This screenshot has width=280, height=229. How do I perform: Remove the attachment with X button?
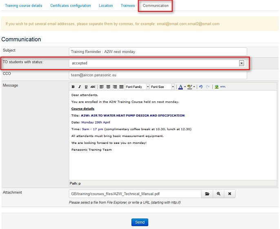pos(229,194)
